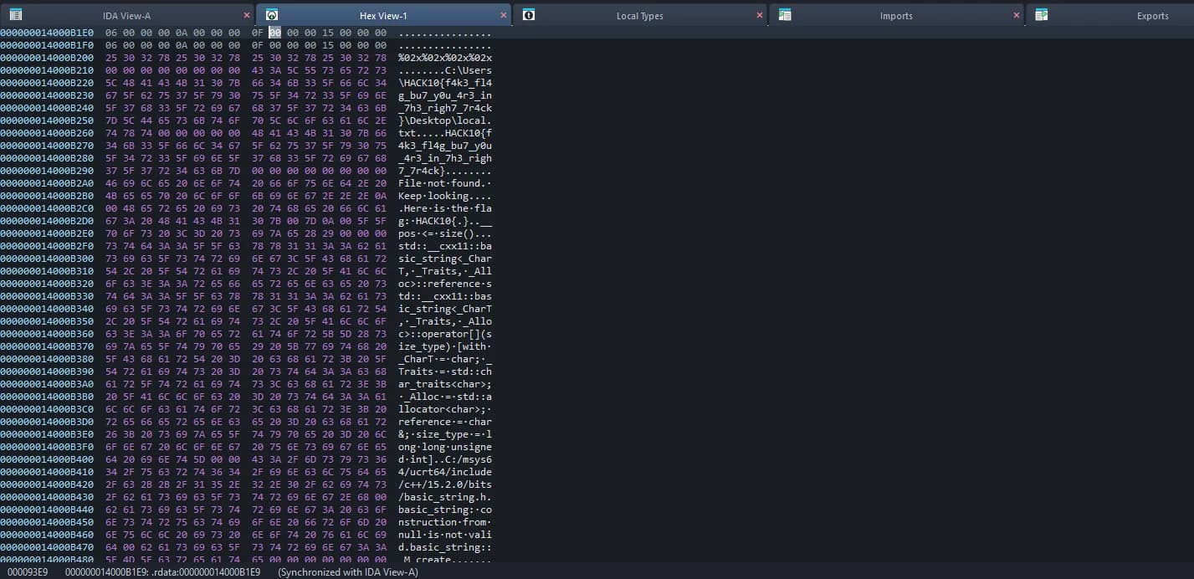Click the ASCII text '}\Desktop\local.'
This screenshot has width=1194, height=579.
pyautogui.click(x=445, y=120)
